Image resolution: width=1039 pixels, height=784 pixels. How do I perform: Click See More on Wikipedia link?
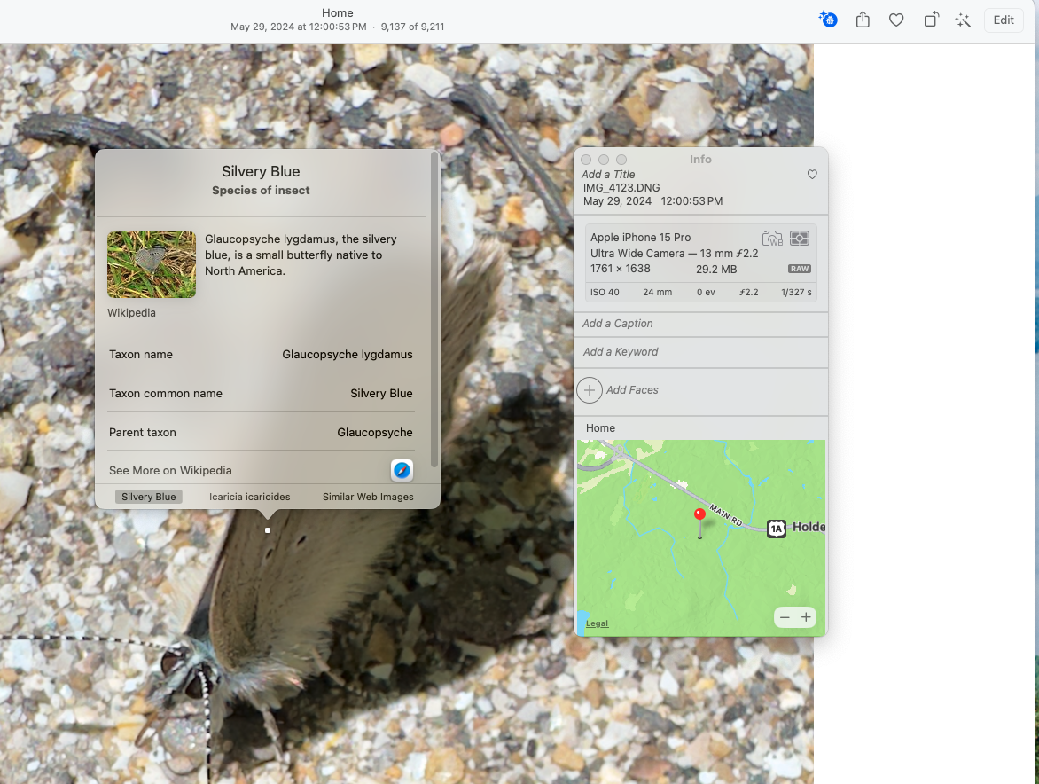[x=170, y=471]
